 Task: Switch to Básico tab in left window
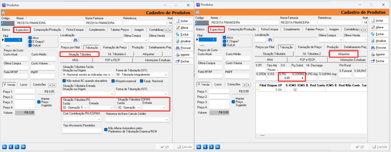click(x=6, y=30)
